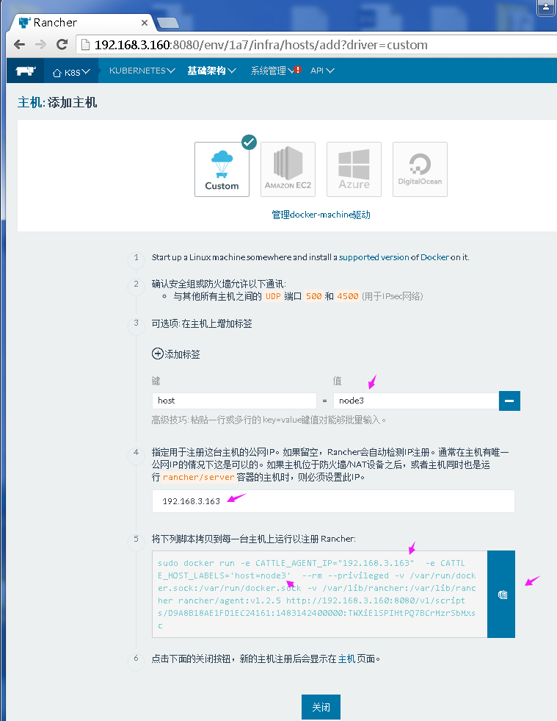Open the K8S environment dropdown
557x721 pixels.
71,72
